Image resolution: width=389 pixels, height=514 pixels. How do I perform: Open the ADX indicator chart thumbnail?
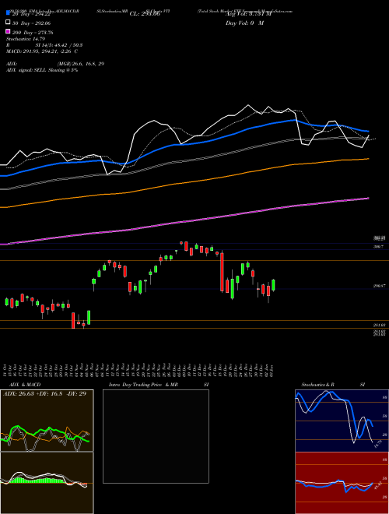point(47,421)
